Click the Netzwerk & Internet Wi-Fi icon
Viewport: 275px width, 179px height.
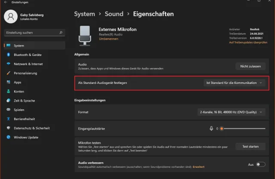point(8,64)
